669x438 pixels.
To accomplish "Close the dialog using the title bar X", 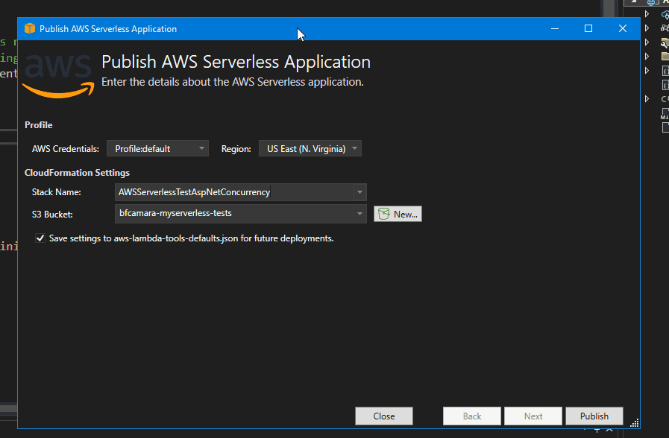I will [622, 29].
